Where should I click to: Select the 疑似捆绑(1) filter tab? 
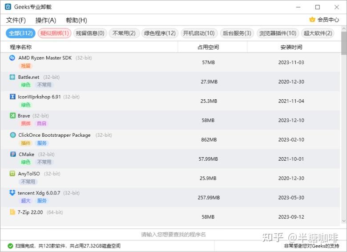[x=54, y=33]
